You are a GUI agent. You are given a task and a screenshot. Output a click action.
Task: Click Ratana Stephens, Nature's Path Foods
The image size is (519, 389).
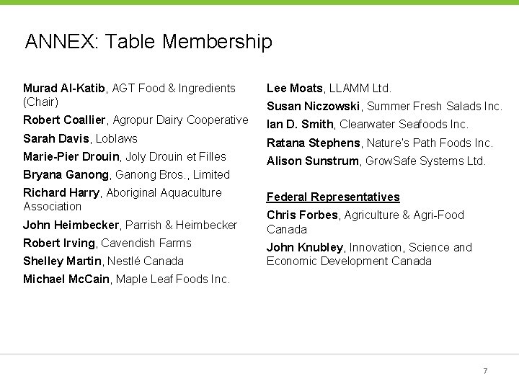coord(379,143)
